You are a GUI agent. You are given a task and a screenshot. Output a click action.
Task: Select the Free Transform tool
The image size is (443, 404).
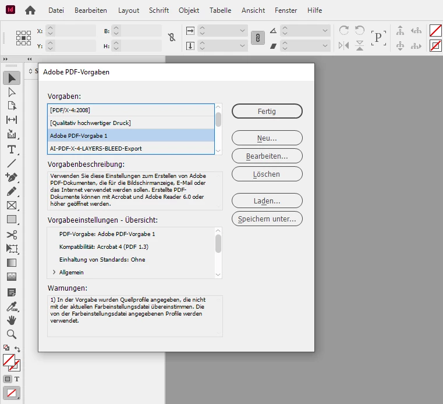coord(12,249)
